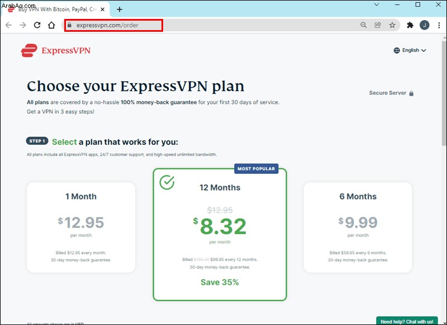Select the 12 Months plan card
Image resolution: width=447 pixels, height=325 pixels.
click(220, 234)
